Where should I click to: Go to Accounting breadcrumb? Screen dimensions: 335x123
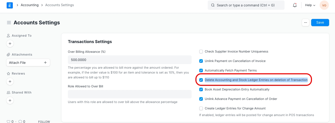click(x=29, y=5)
